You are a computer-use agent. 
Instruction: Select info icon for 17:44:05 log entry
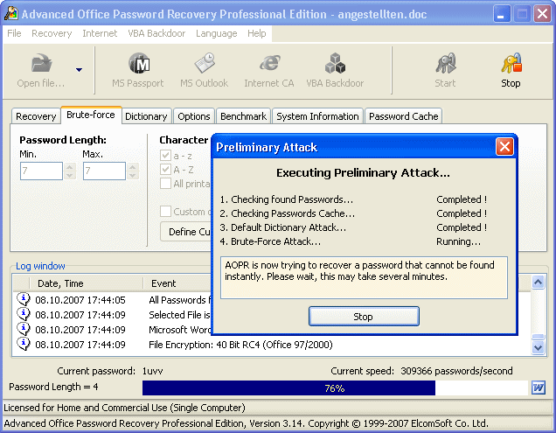coord(24,299)
